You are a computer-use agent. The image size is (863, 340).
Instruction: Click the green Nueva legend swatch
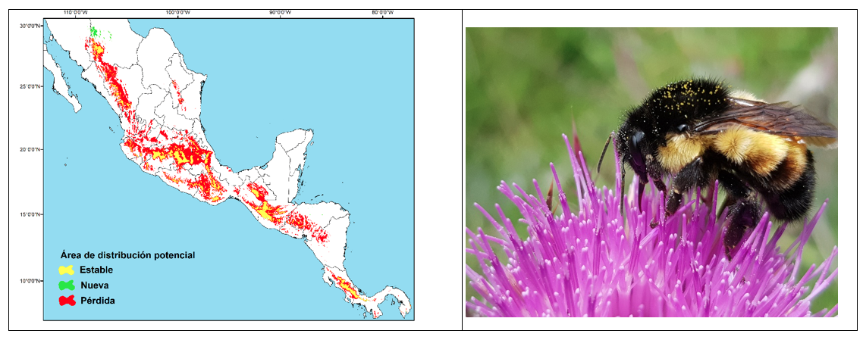point(67,285)
